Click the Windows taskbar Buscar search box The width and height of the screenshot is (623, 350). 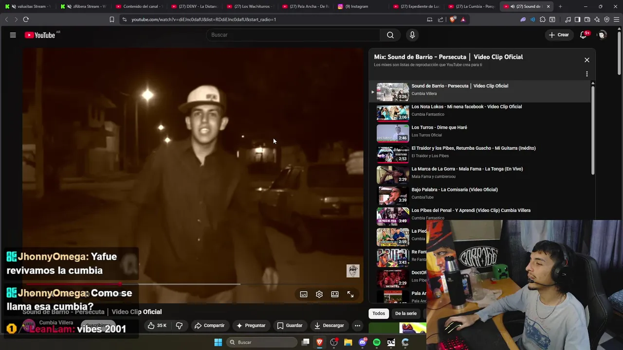tap(262, 342)
